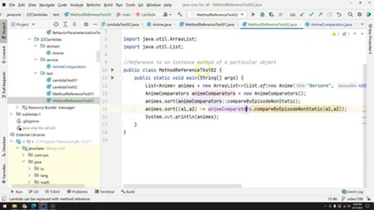Open the TODO tool window
The height and width of the screenshot is (210, 374).
tap(53, 192)
